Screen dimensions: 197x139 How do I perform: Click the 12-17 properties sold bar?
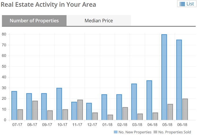95,116
